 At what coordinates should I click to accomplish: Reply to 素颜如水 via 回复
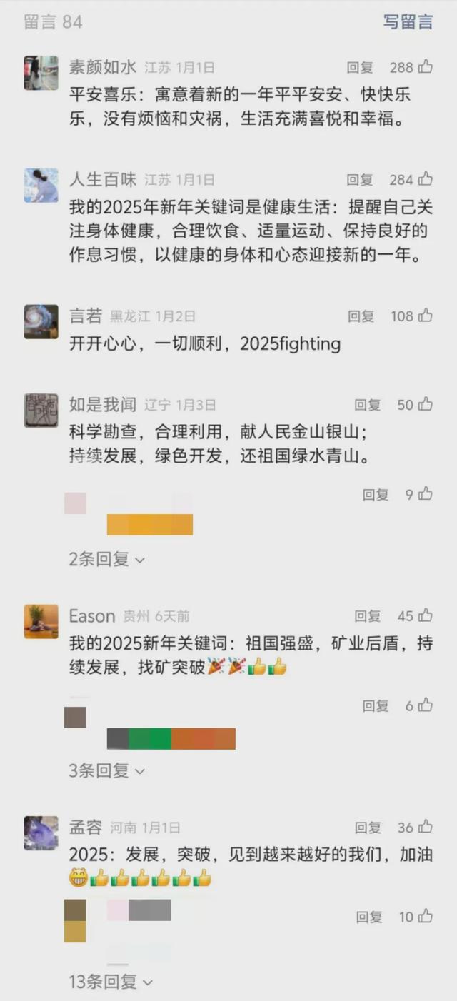pyautogui.click(x=360, y=68)
